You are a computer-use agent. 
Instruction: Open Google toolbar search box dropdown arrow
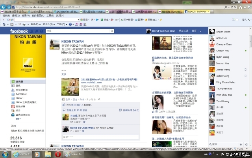point(78,20)
